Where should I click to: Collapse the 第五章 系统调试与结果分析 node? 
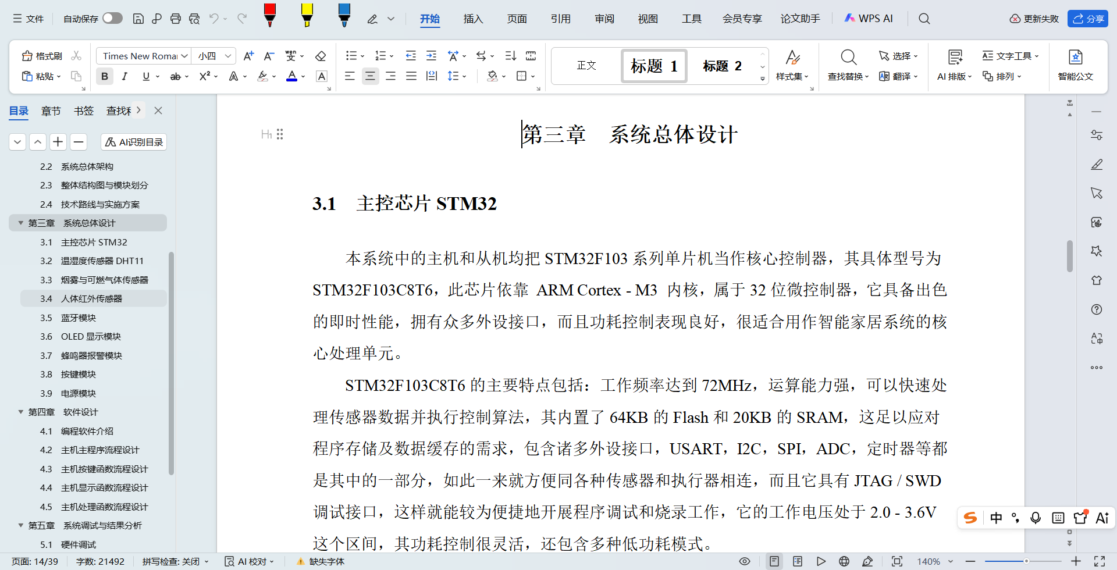[21, 525]
